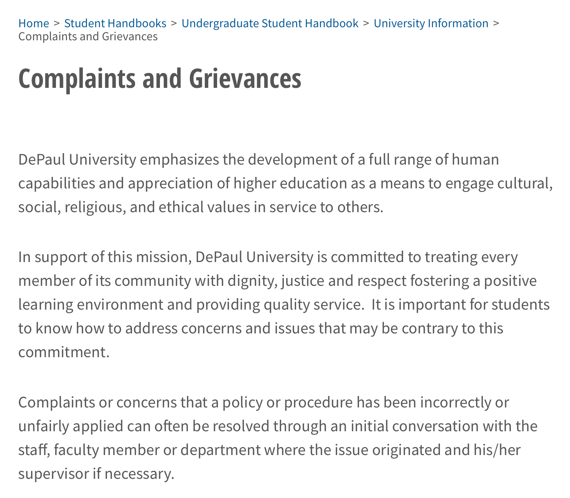Click the breadcrumb arrow right after Home
The width and height of the screenshot is (570, 498).
tap(57, 23)
